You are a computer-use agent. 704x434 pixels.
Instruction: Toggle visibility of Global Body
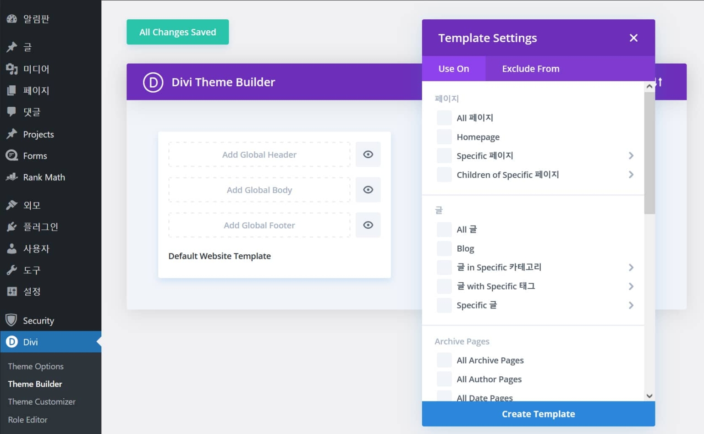coord(368,190)
